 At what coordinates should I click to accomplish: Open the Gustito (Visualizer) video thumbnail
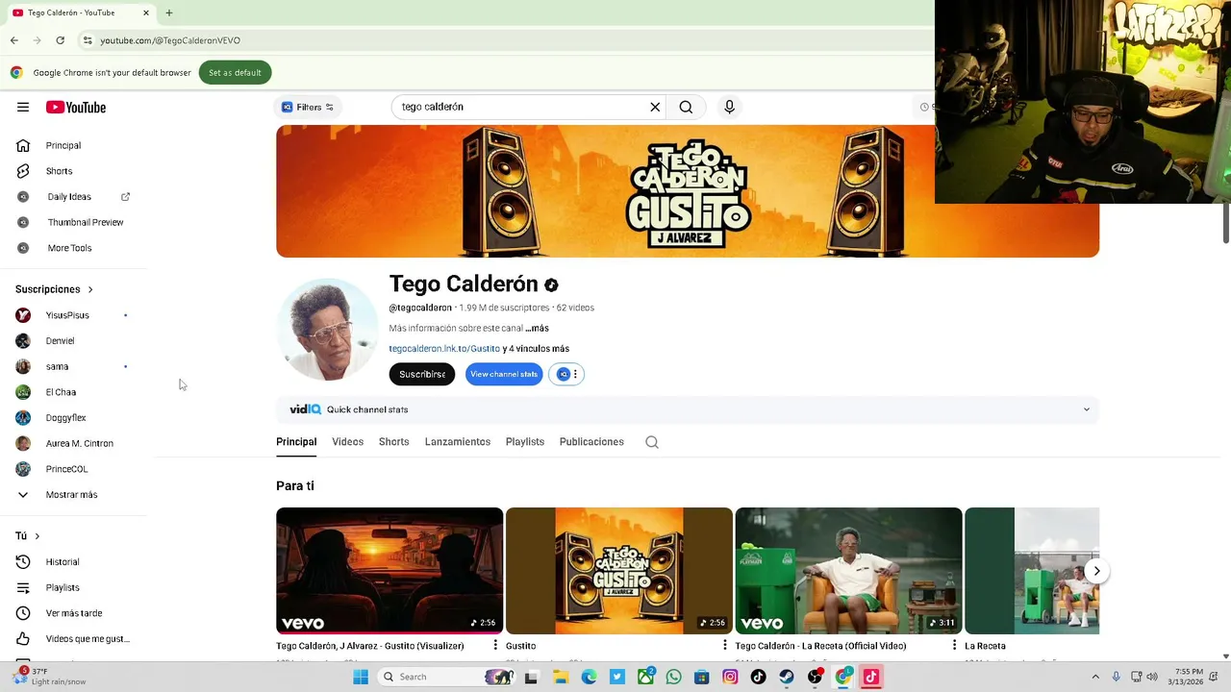pyautogui.click(x=389, y=571)
